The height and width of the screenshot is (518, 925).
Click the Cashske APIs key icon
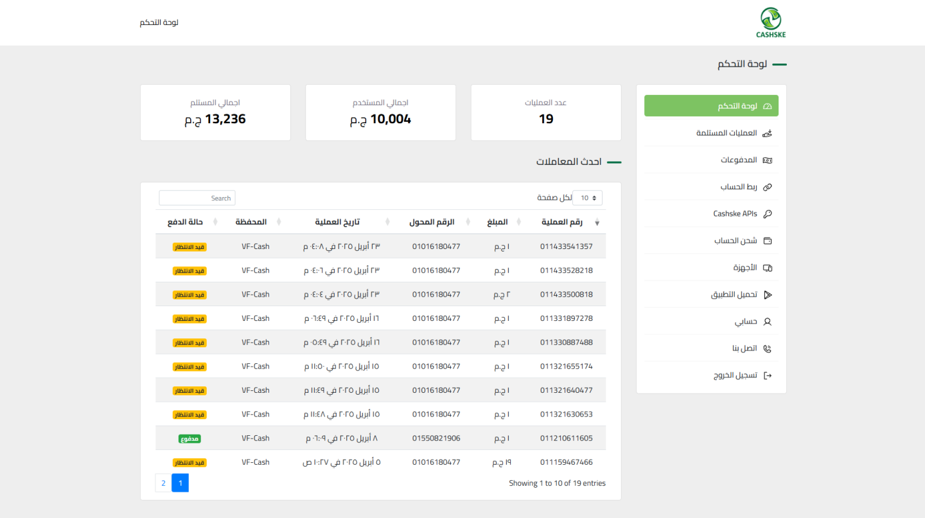767,214
